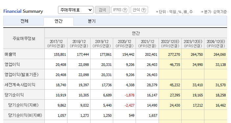
Task: Click the 2024/12(E) column header
Action: point(216,43)
